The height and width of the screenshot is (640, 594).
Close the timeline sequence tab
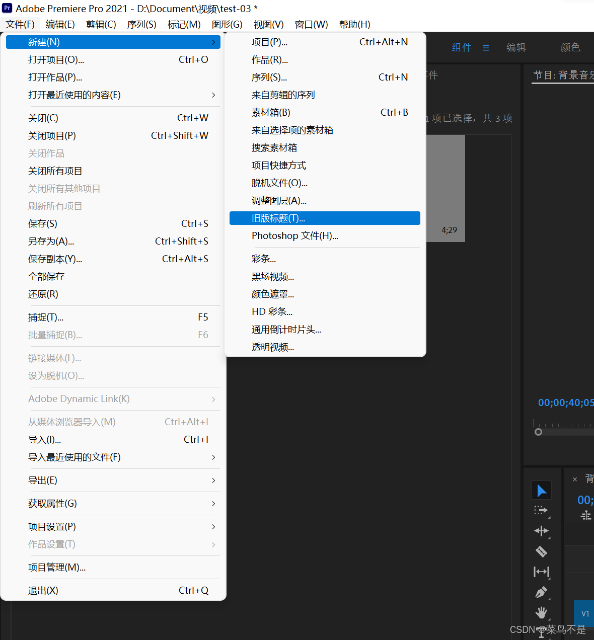tap(574, 479)
